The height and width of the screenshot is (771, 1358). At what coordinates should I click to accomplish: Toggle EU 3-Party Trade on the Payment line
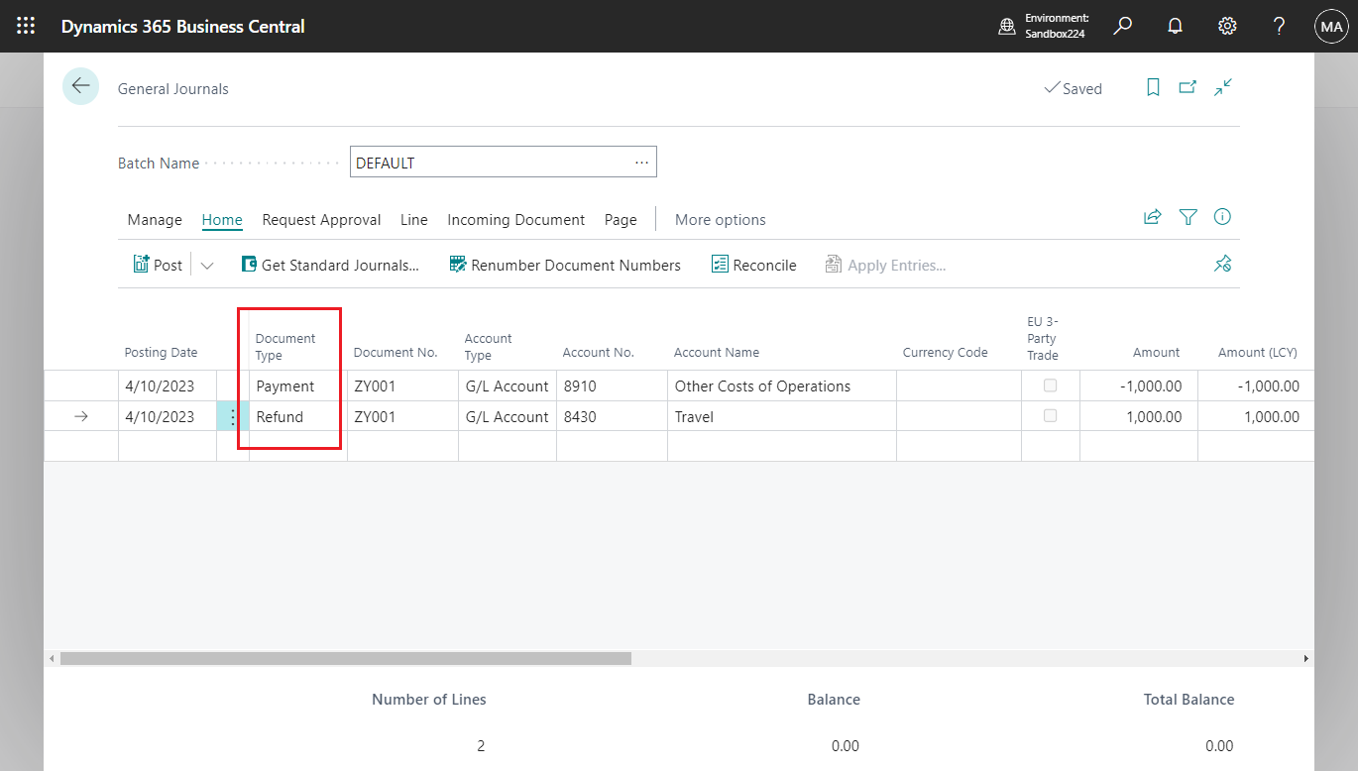1051,385
